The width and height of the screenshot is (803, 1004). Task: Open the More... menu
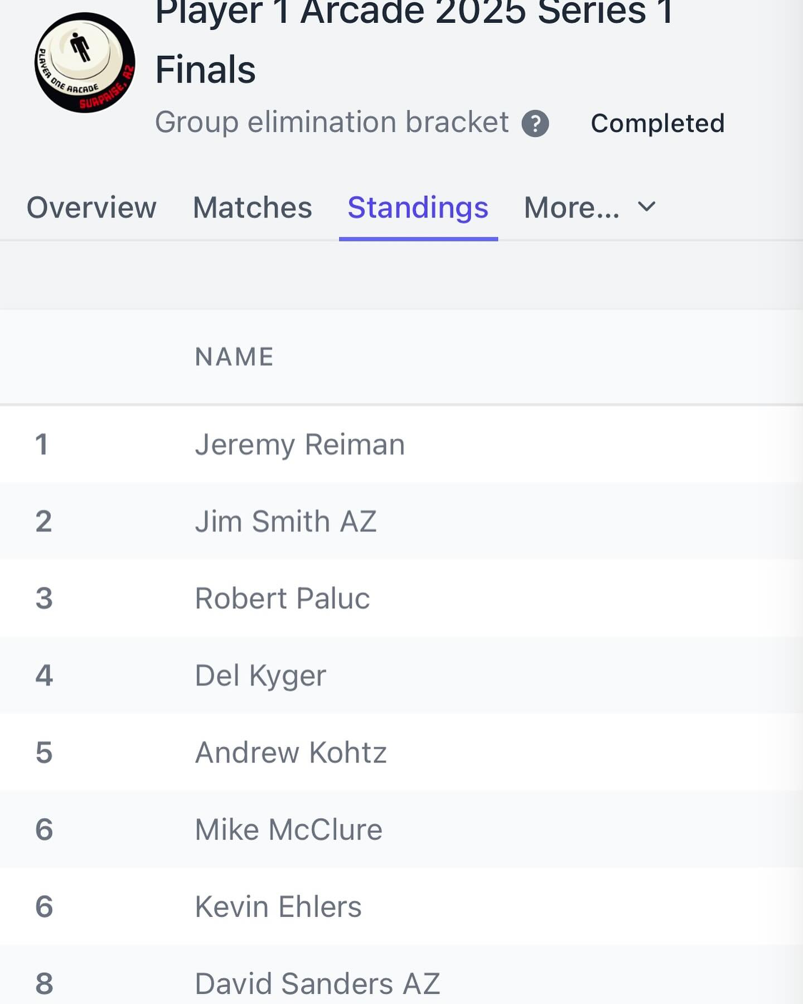tap(572, 207)
